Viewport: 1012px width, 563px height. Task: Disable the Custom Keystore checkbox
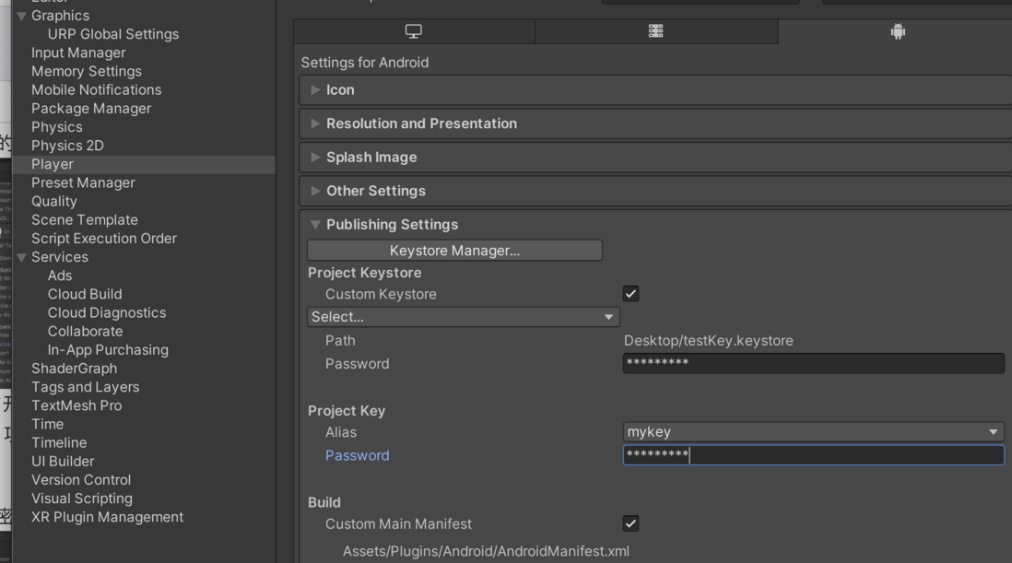point(630,293)
